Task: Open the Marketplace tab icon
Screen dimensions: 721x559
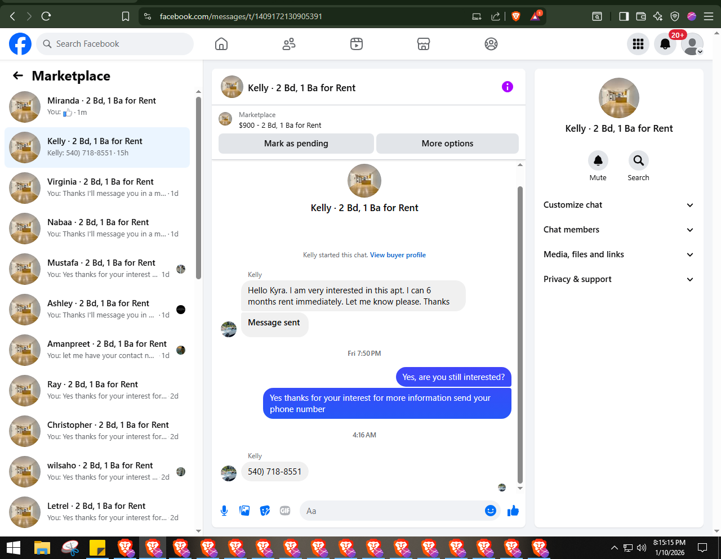Action: (424, 44)
